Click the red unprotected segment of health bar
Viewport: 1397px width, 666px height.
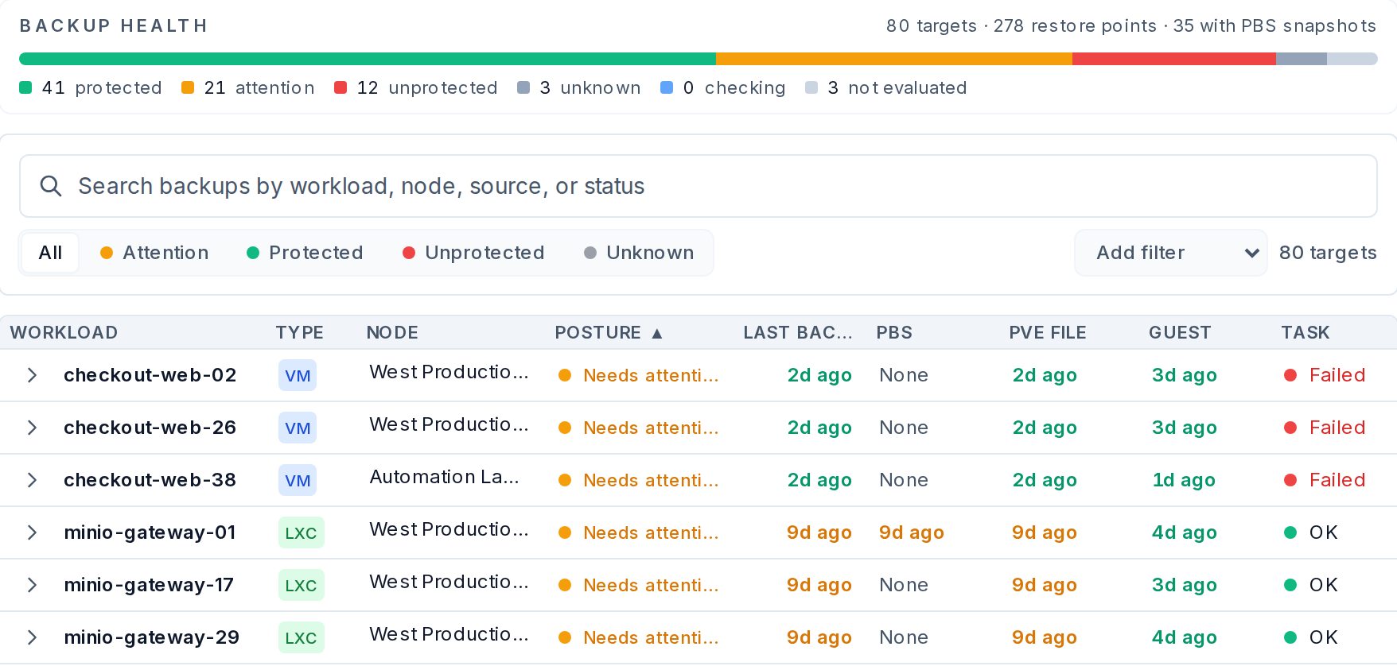coord(1174,59)
